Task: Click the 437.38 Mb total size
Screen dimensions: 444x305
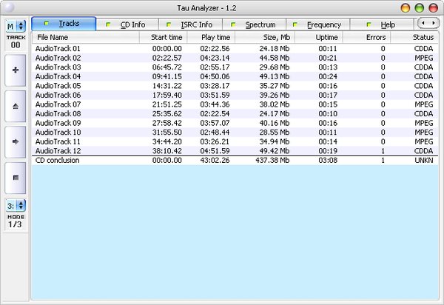Action: [272, 161]
